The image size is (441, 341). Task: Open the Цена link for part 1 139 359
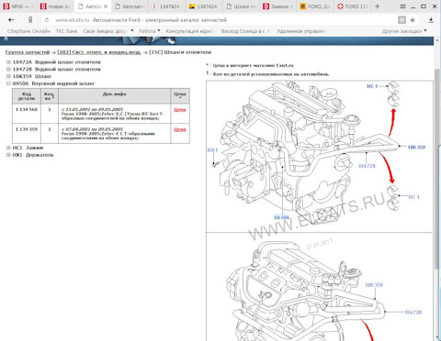180,129
